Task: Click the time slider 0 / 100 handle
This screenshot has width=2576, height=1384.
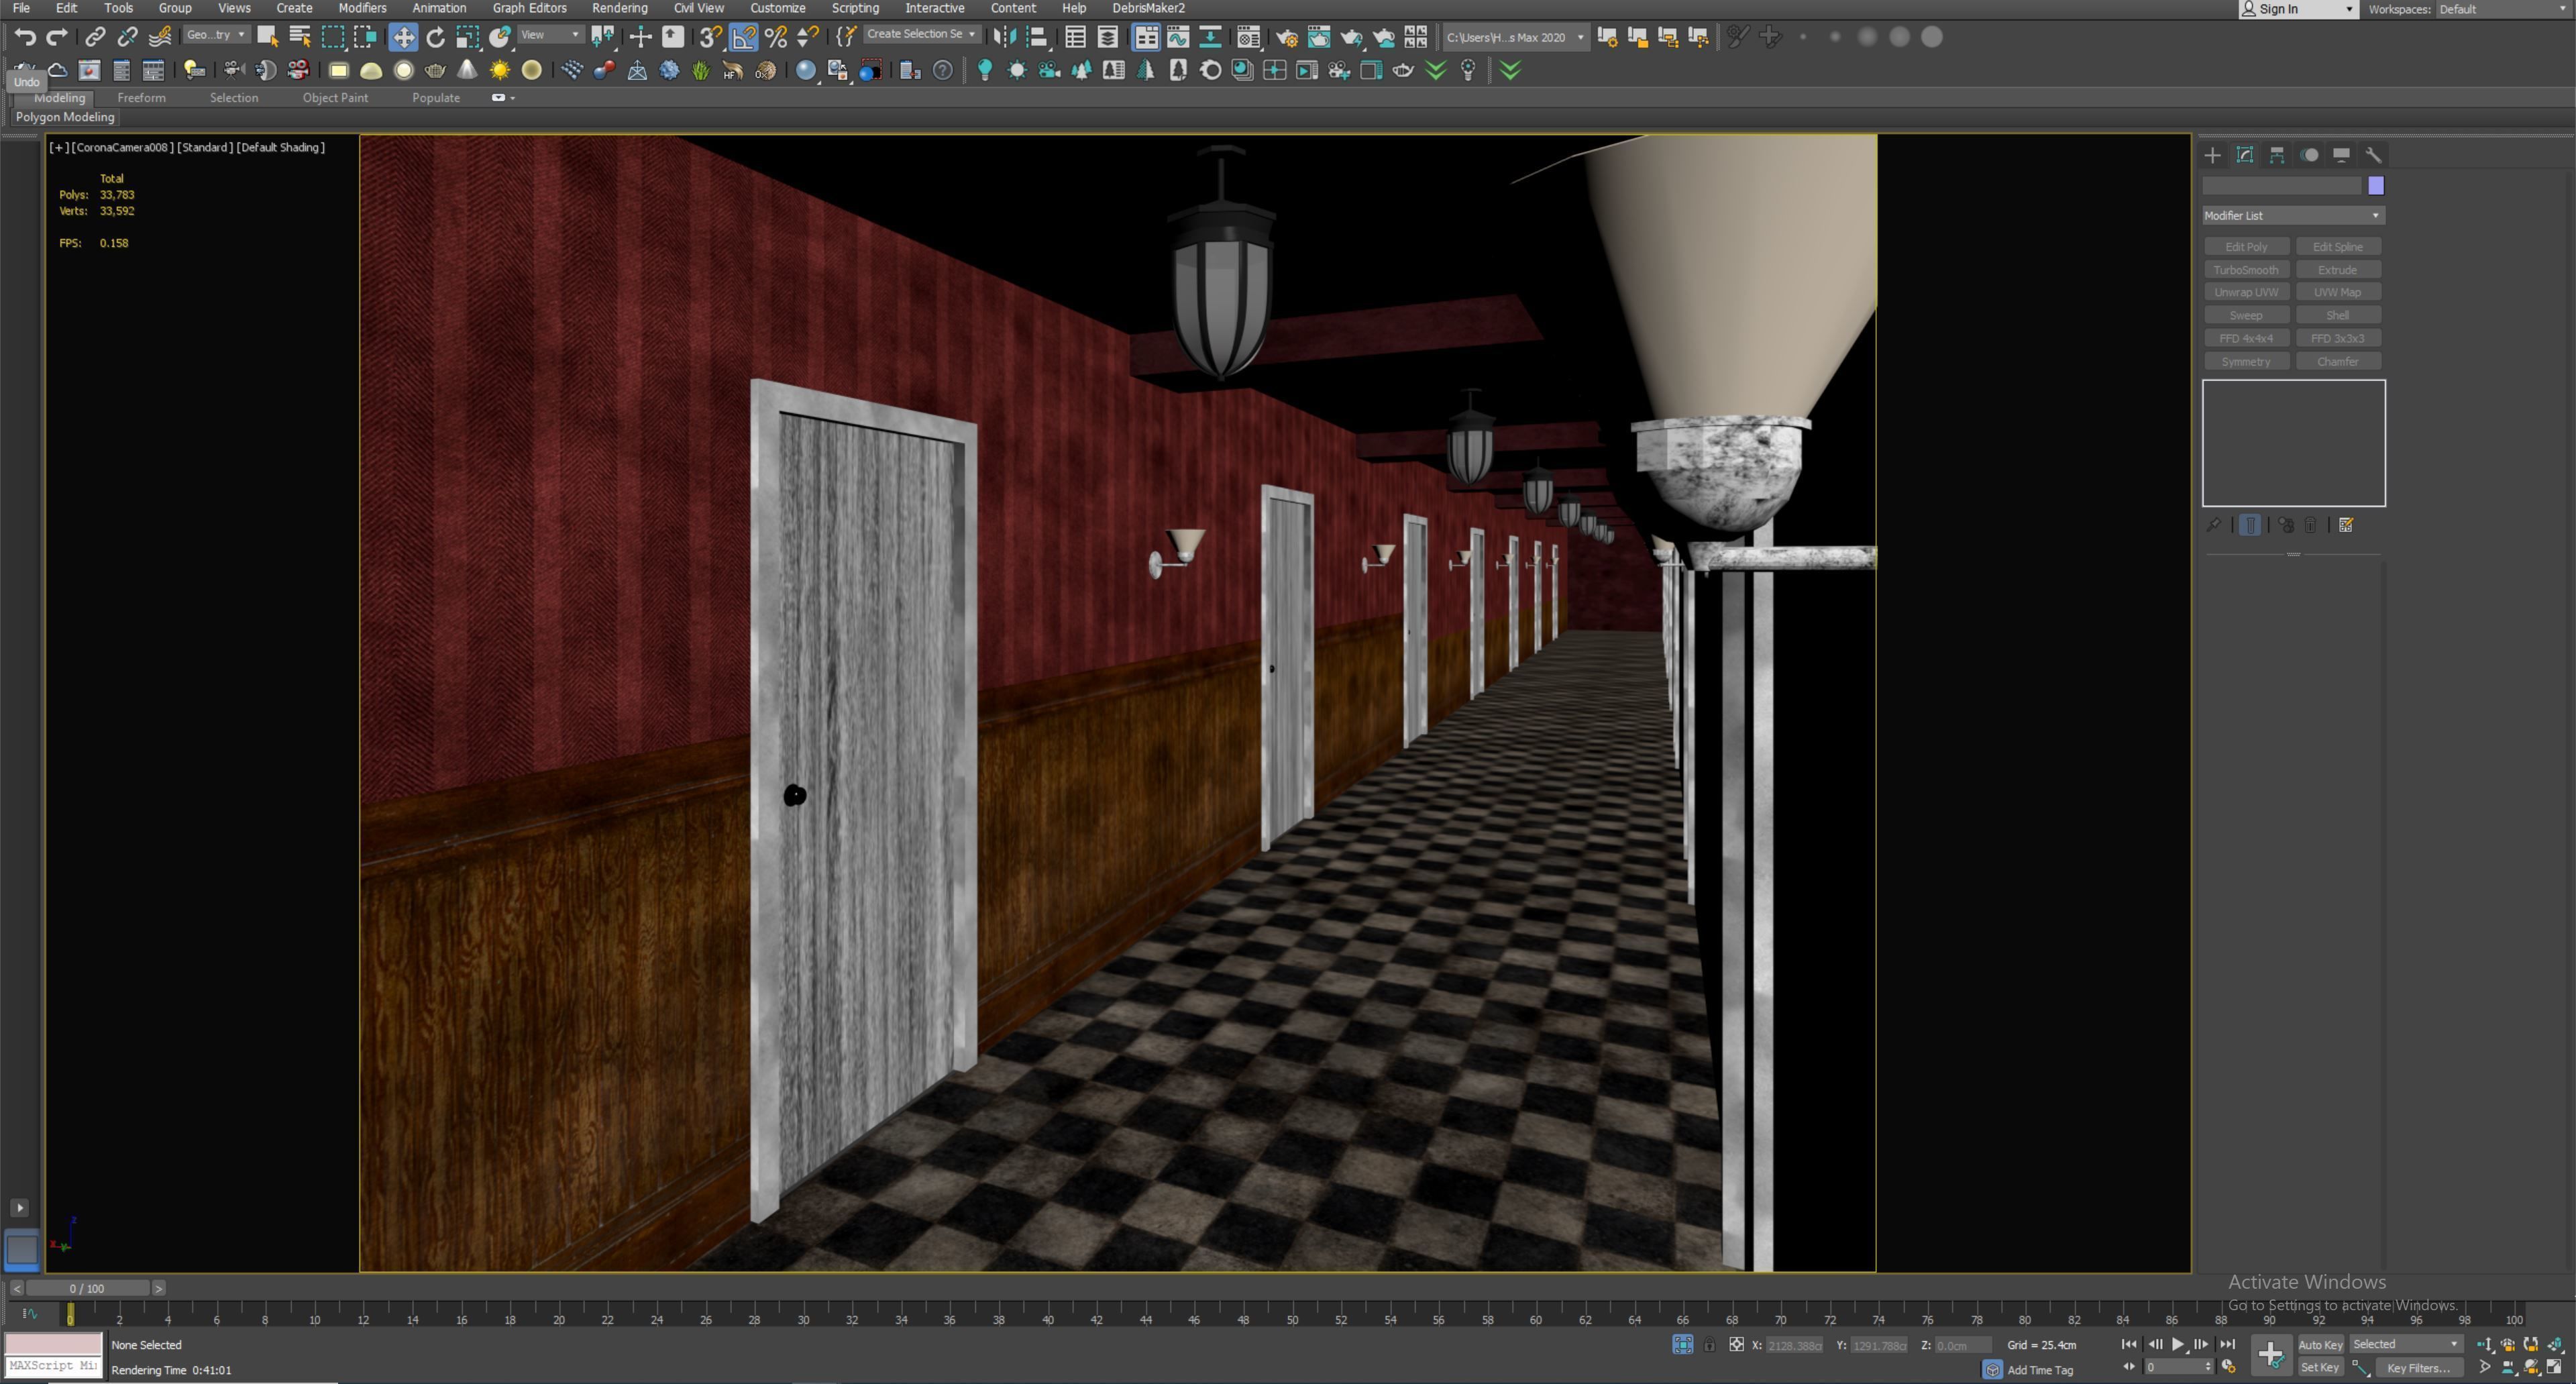Action: (x=87, y=1288)
